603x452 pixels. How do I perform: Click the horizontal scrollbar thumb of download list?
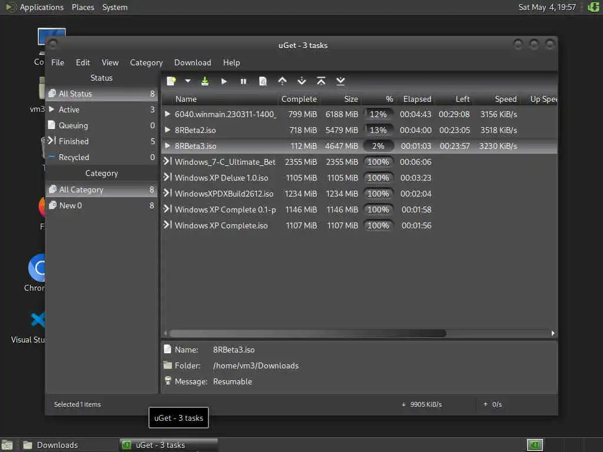[307, 333]
